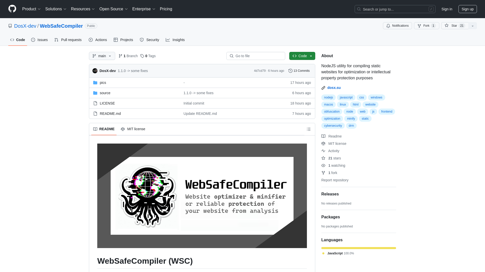Click the search magnifier icon in header

click(x=359, y=9)
